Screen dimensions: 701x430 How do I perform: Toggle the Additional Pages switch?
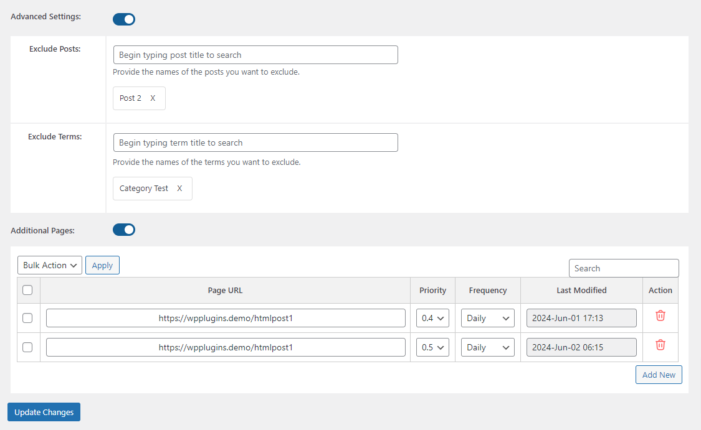tap(124, 230)
